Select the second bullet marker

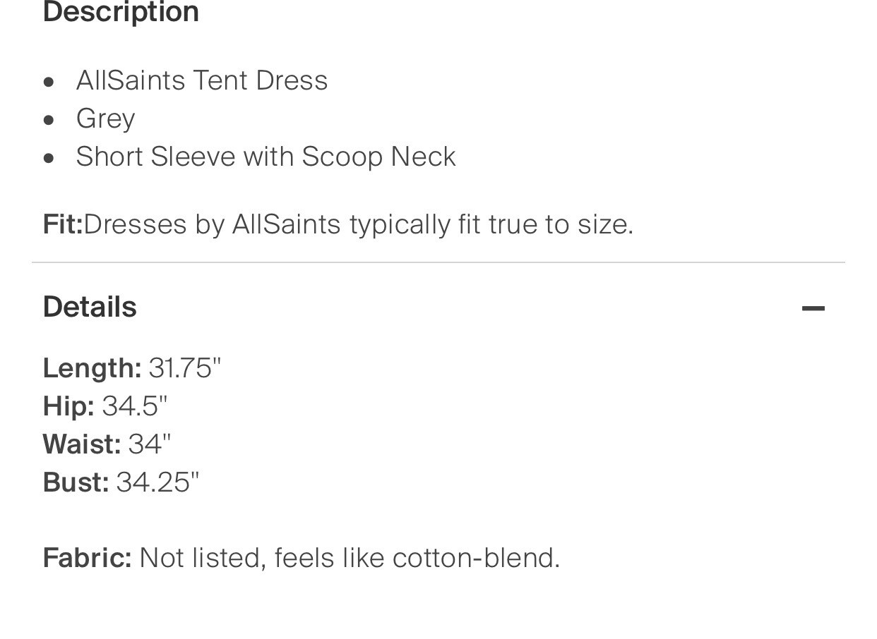50,120
